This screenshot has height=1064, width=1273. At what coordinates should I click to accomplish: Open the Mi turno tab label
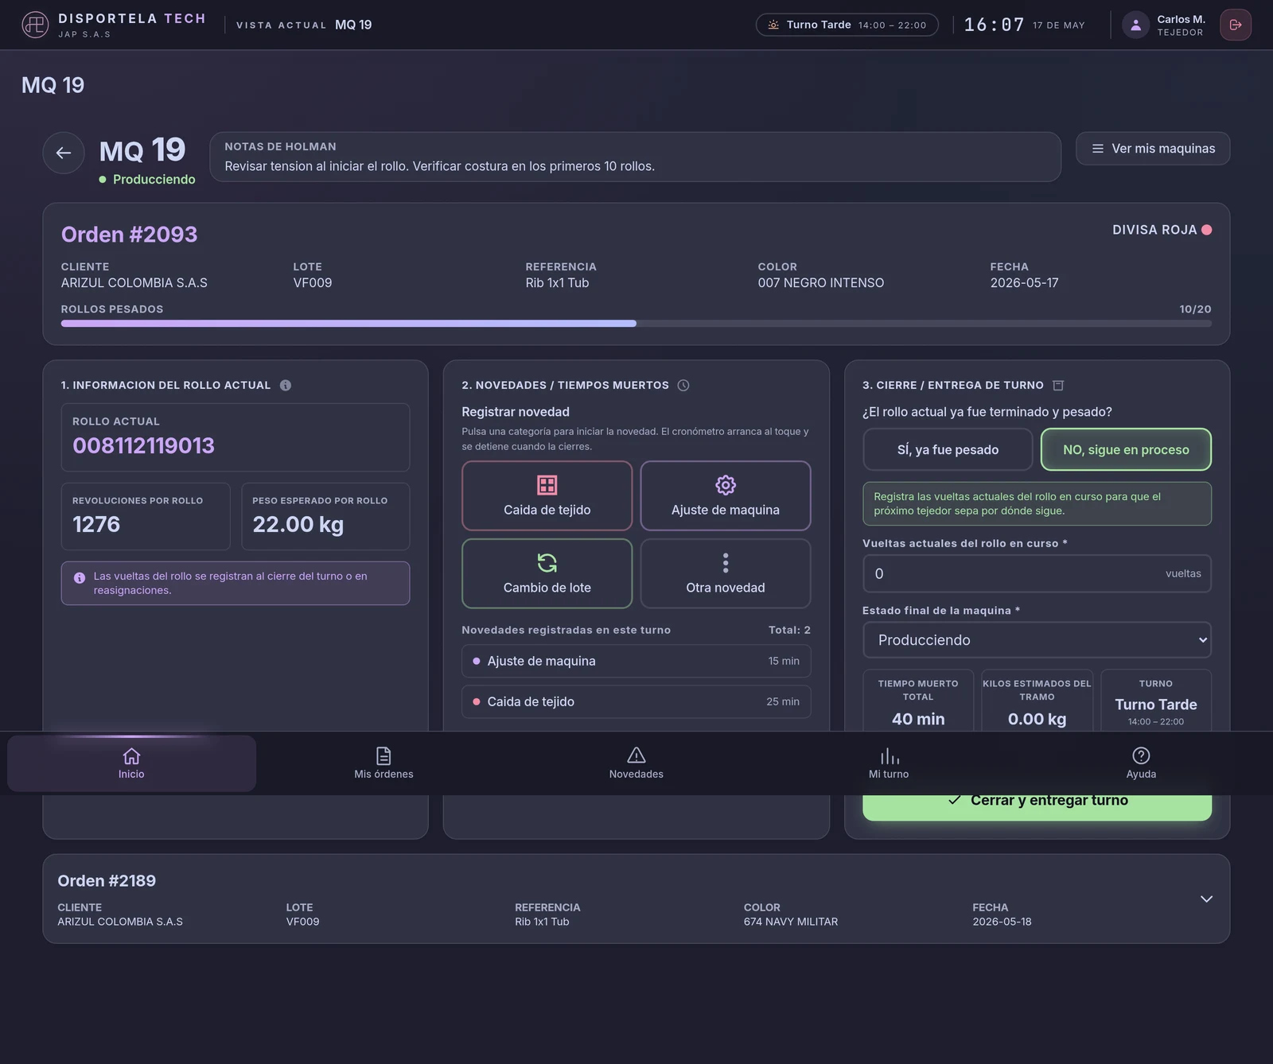[889, 774]
